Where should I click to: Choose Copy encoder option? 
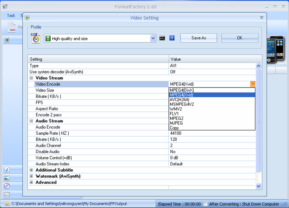212,128
